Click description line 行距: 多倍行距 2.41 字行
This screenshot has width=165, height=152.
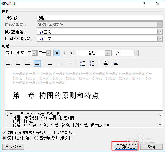(35, 118)
